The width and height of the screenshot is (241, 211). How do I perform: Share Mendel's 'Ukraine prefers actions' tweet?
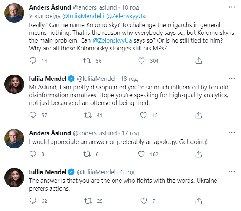coord(199,201)
